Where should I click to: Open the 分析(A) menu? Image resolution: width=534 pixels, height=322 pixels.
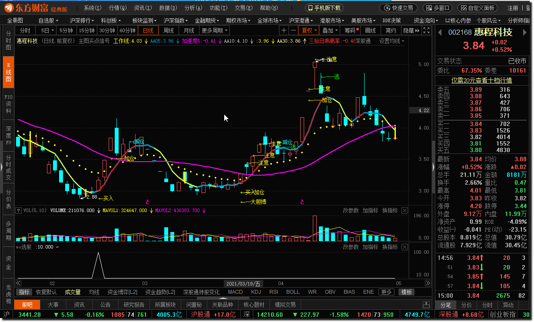192,8
